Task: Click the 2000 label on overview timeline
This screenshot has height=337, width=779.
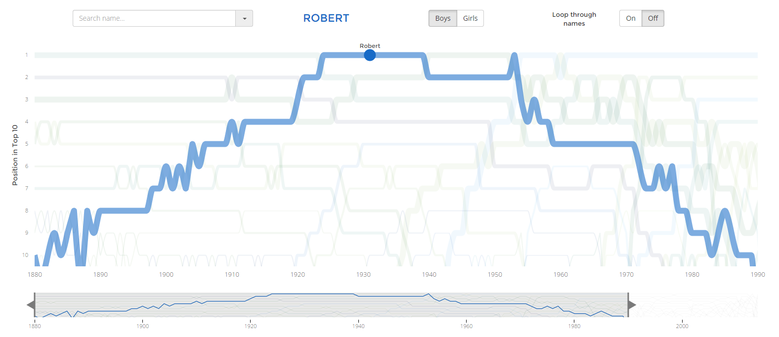Action: (x=682, y=326)
